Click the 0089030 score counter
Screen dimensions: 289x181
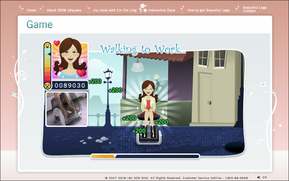pyautogui.click(x=69, y=85)
